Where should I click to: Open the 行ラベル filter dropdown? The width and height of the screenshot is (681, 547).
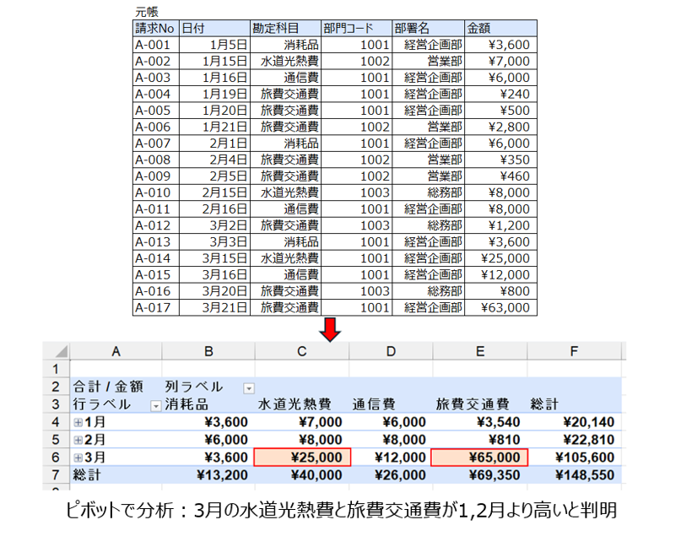point(155,405)
